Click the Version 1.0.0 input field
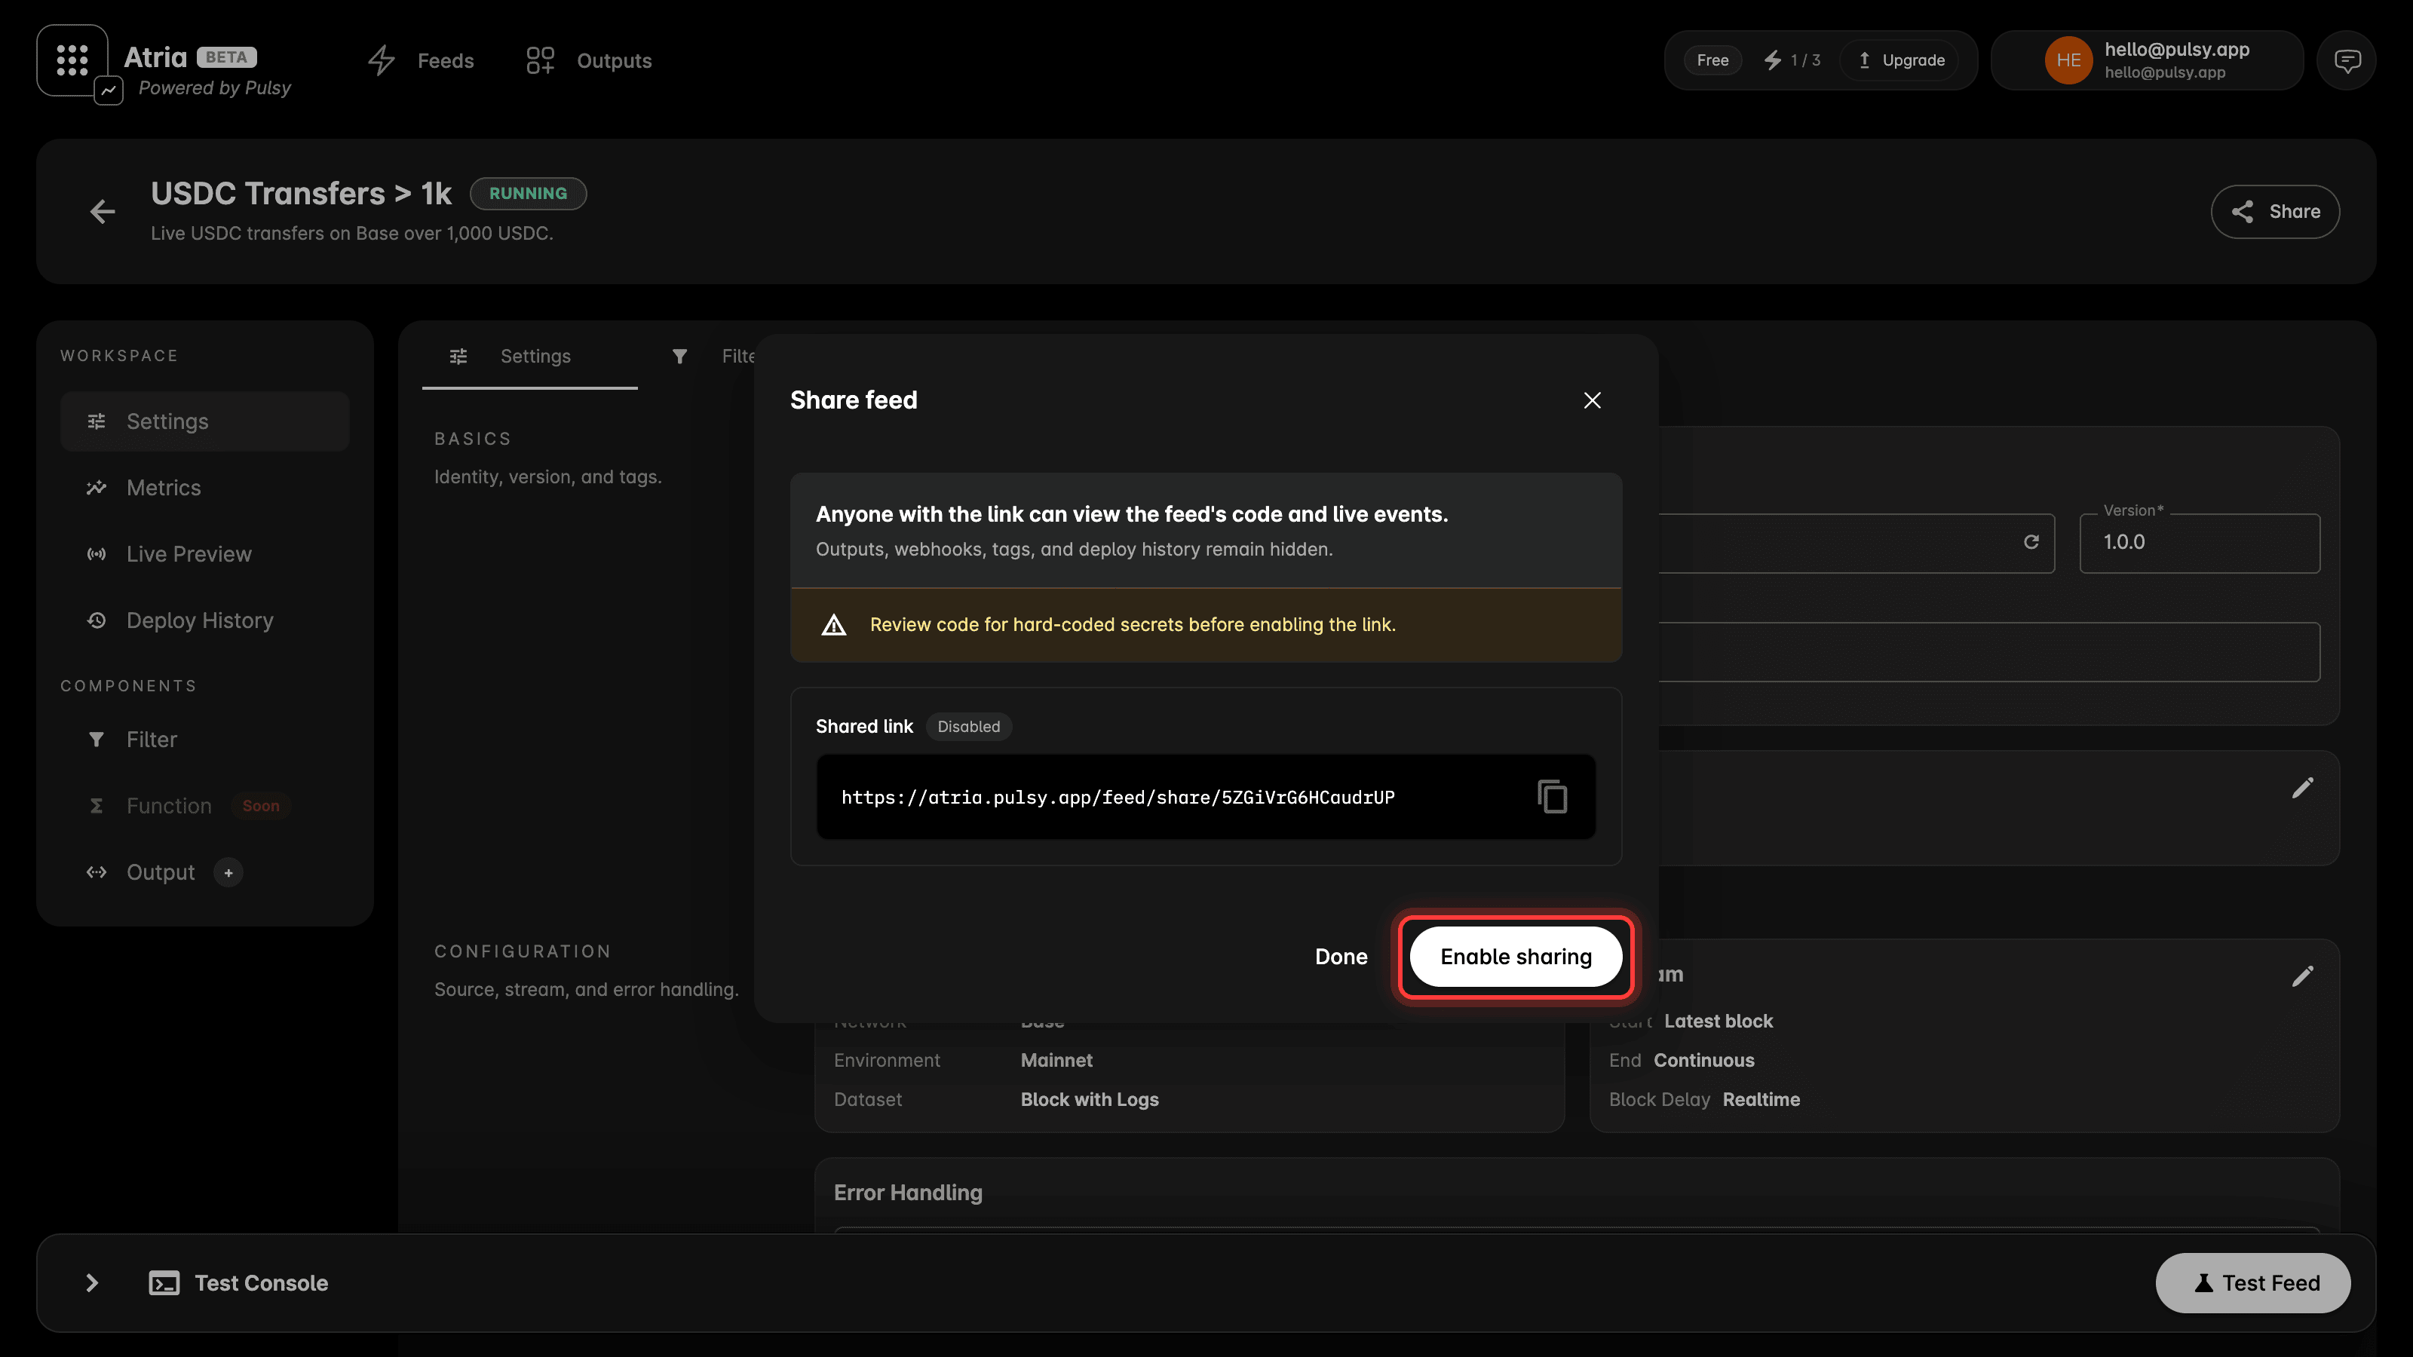2413x1357 pixels. (x=2200, y=542)
